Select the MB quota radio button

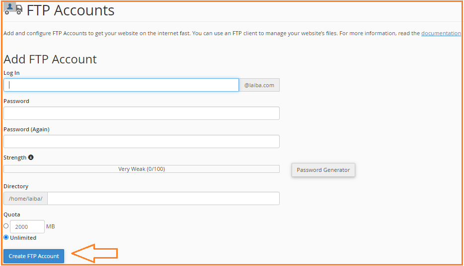click(x=6, y=226)
